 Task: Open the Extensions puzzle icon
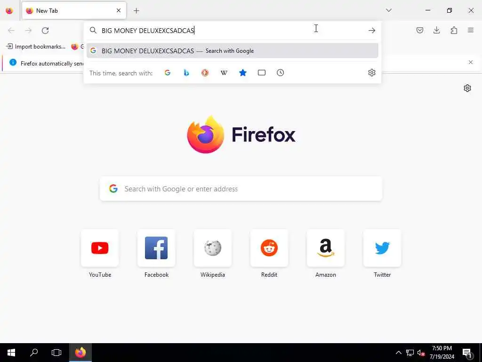[x=454, y=30]
